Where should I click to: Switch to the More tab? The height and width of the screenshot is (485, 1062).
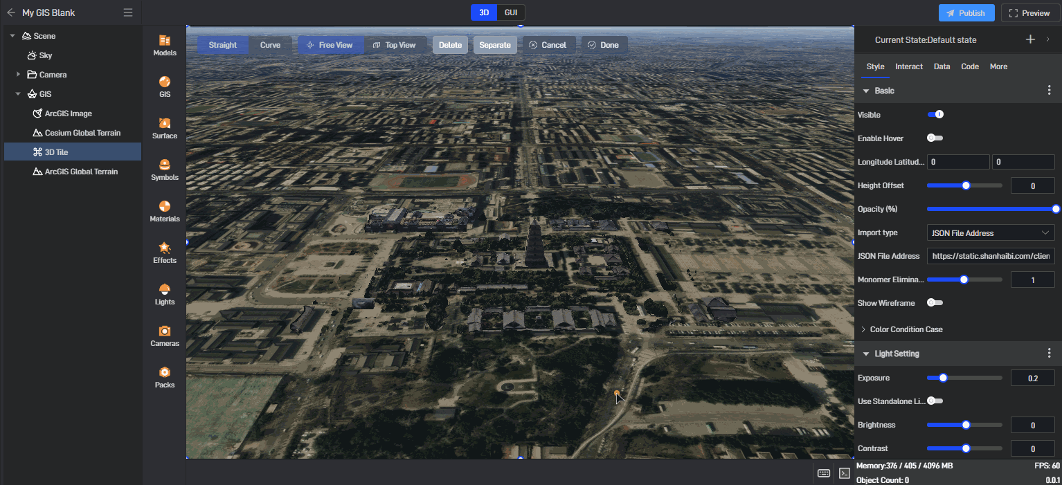(x=998, y=66)
